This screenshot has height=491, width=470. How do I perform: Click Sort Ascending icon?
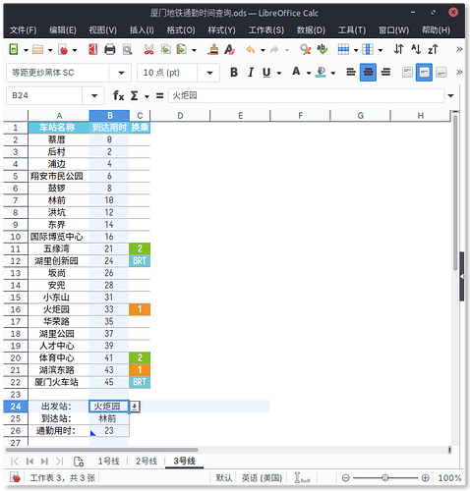[x=416, y=49]
